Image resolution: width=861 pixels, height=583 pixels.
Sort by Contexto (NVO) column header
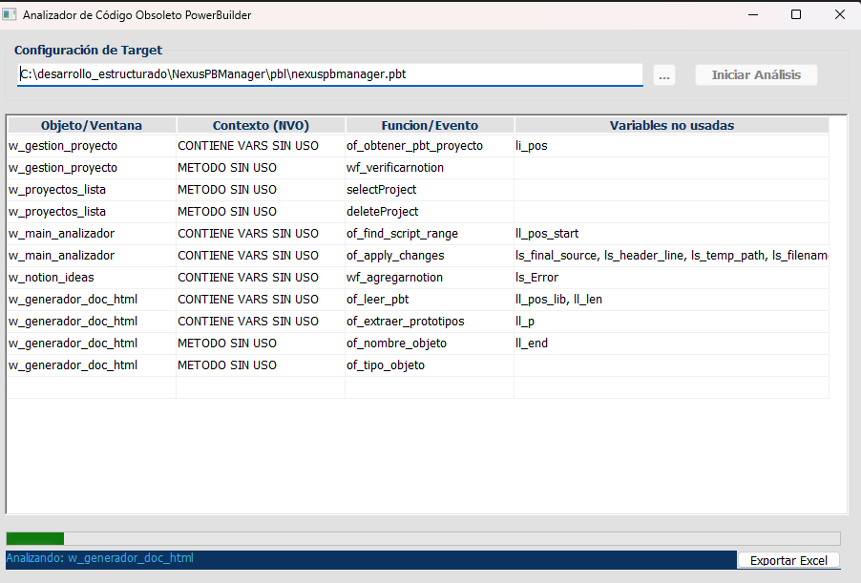[261, 125]
